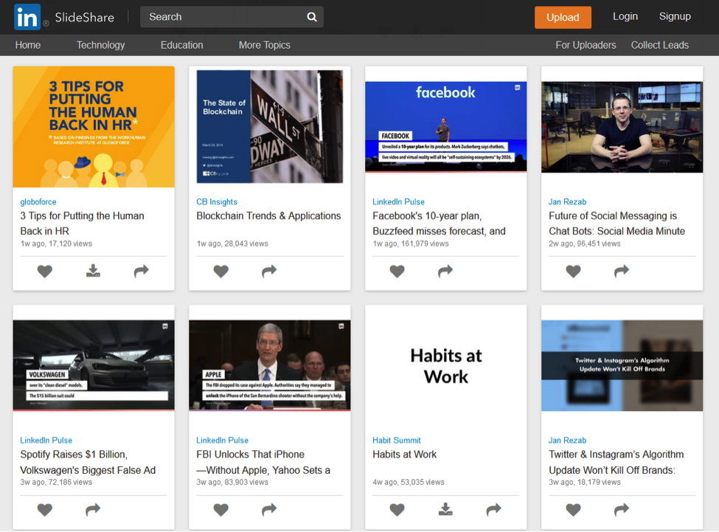719x532 pixels.
Task: Open the CB Insights author profile
Action: coord(216,201)
